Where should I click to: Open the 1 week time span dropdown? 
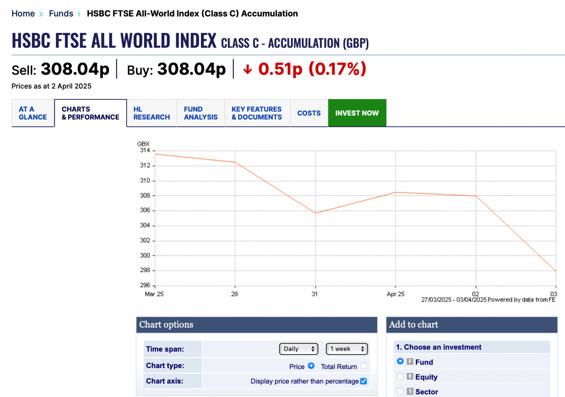point(347,349)
